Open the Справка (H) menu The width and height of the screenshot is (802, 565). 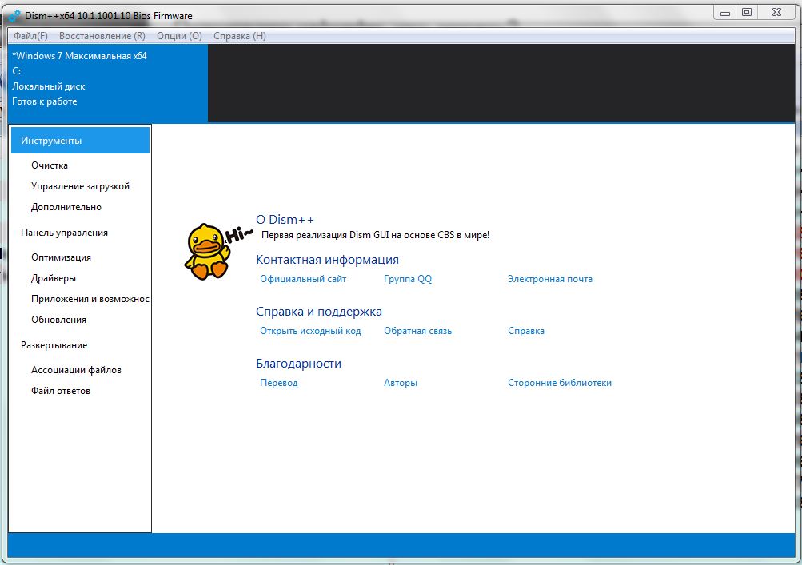[239, 36]
